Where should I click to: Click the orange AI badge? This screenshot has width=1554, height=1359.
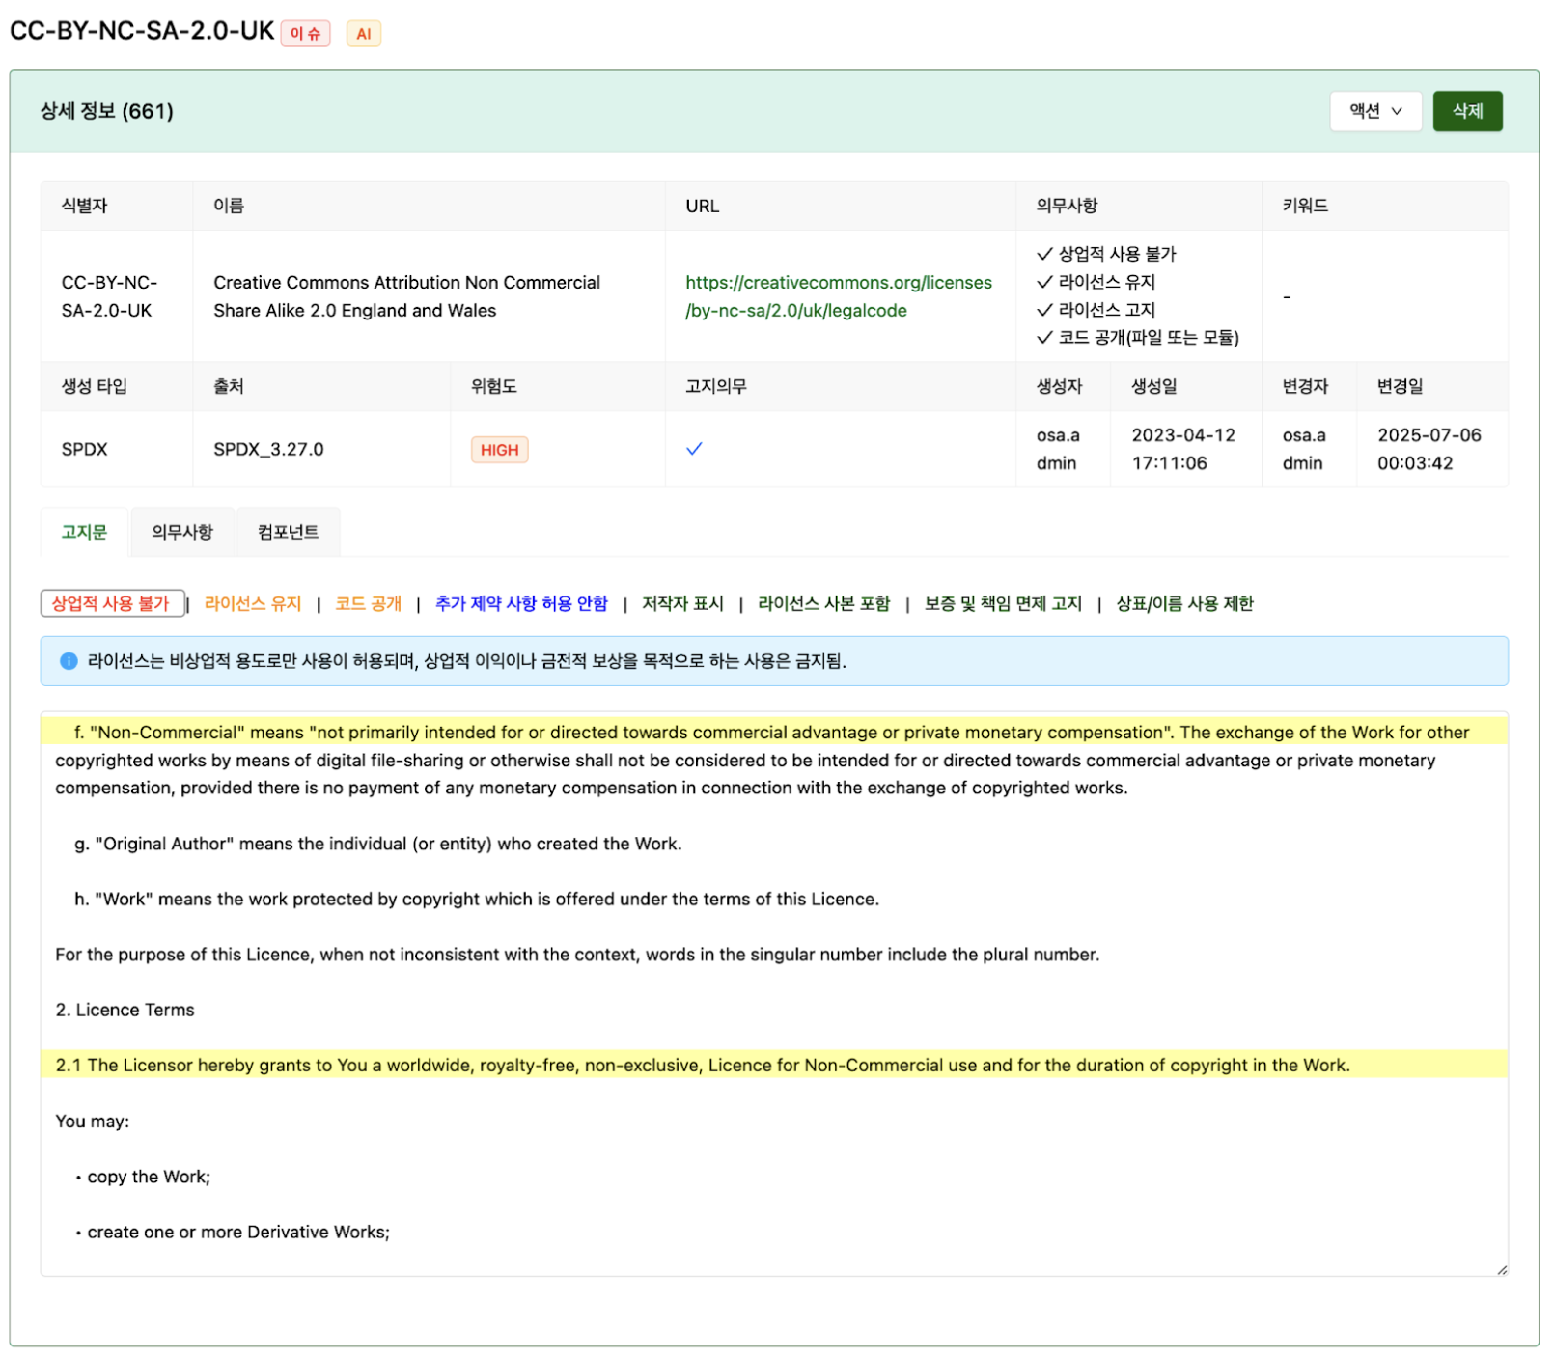(x=363, y=34)
